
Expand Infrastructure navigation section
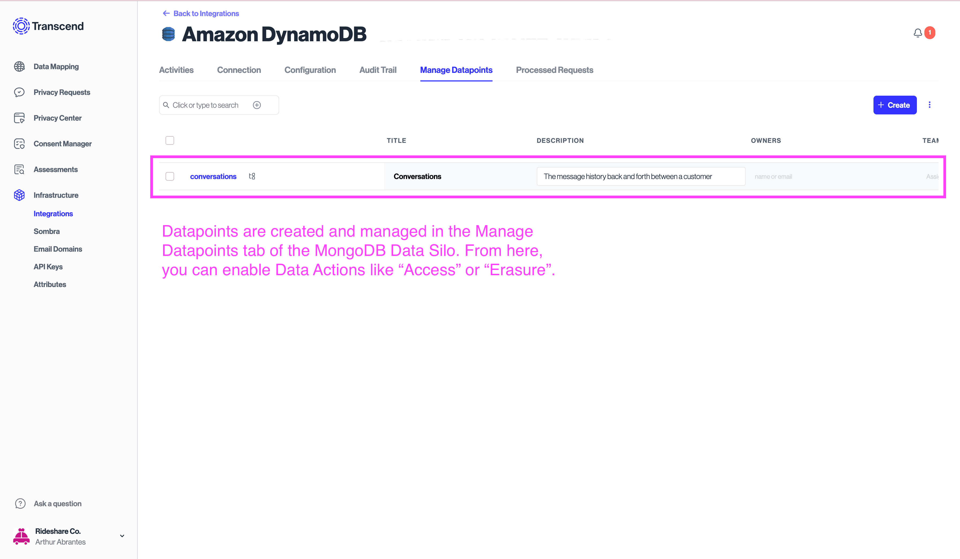[56, 195]
